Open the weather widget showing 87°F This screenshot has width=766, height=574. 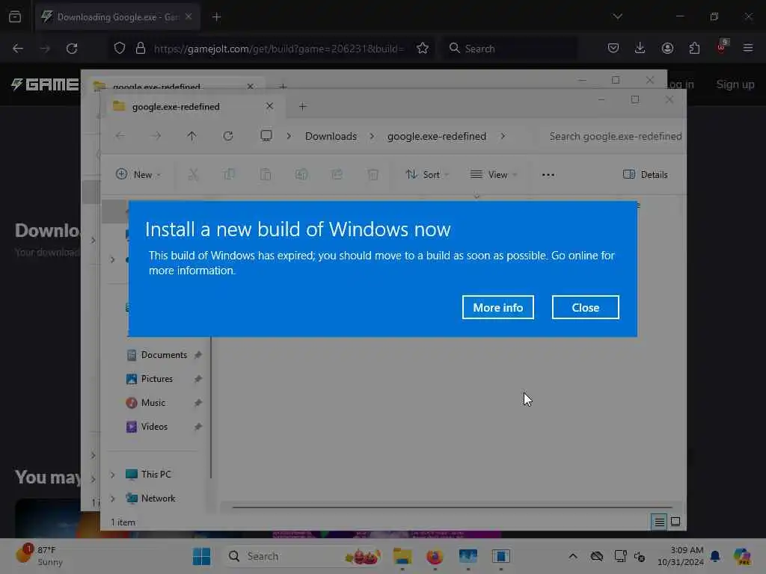click(x=40, y=556)
